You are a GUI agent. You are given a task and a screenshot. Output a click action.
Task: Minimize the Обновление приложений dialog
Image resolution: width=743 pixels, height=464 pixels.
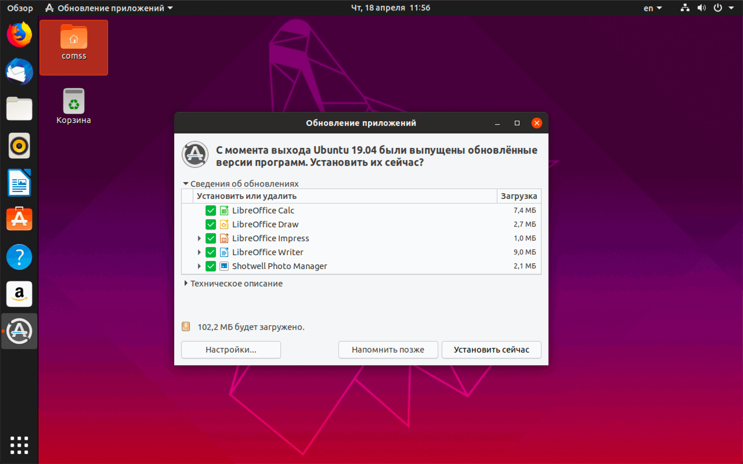pyautogui.click(x=497, y=123)
